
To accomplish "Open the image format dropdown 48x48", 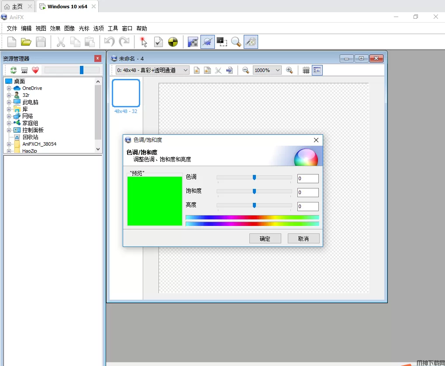I will tap(152, 70).
